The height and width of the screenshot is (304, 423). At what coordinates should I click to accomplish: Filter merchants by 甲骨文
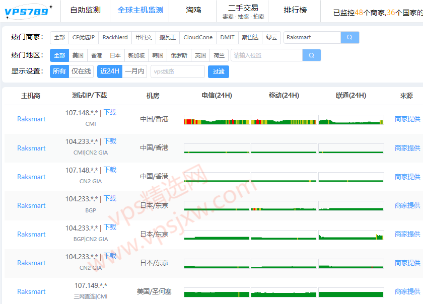click(144, 37)
